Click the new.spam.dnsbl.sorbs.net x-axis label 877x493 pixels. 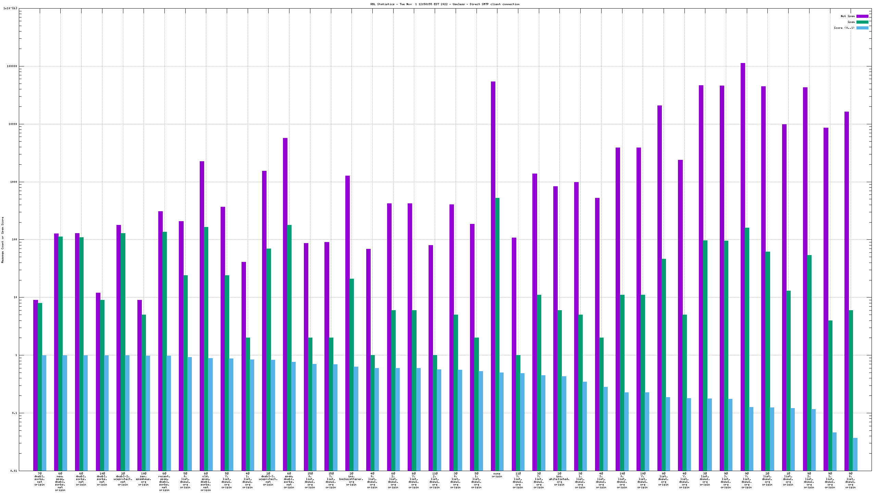pyautogui.click(x=60, y=482)
